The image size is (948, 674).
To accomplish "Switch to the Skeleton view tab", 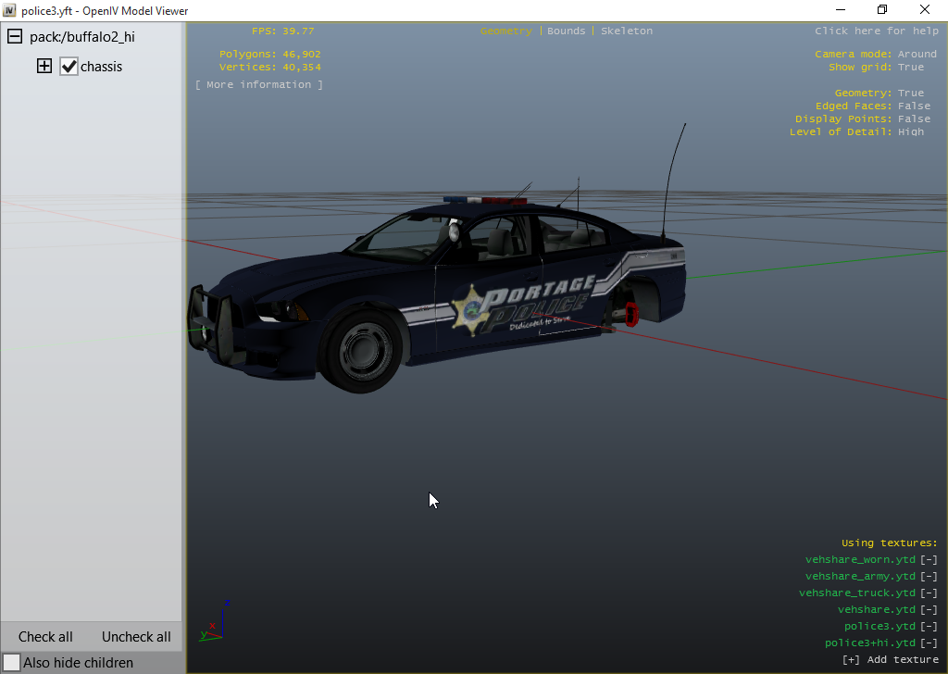I will point(626,31).
